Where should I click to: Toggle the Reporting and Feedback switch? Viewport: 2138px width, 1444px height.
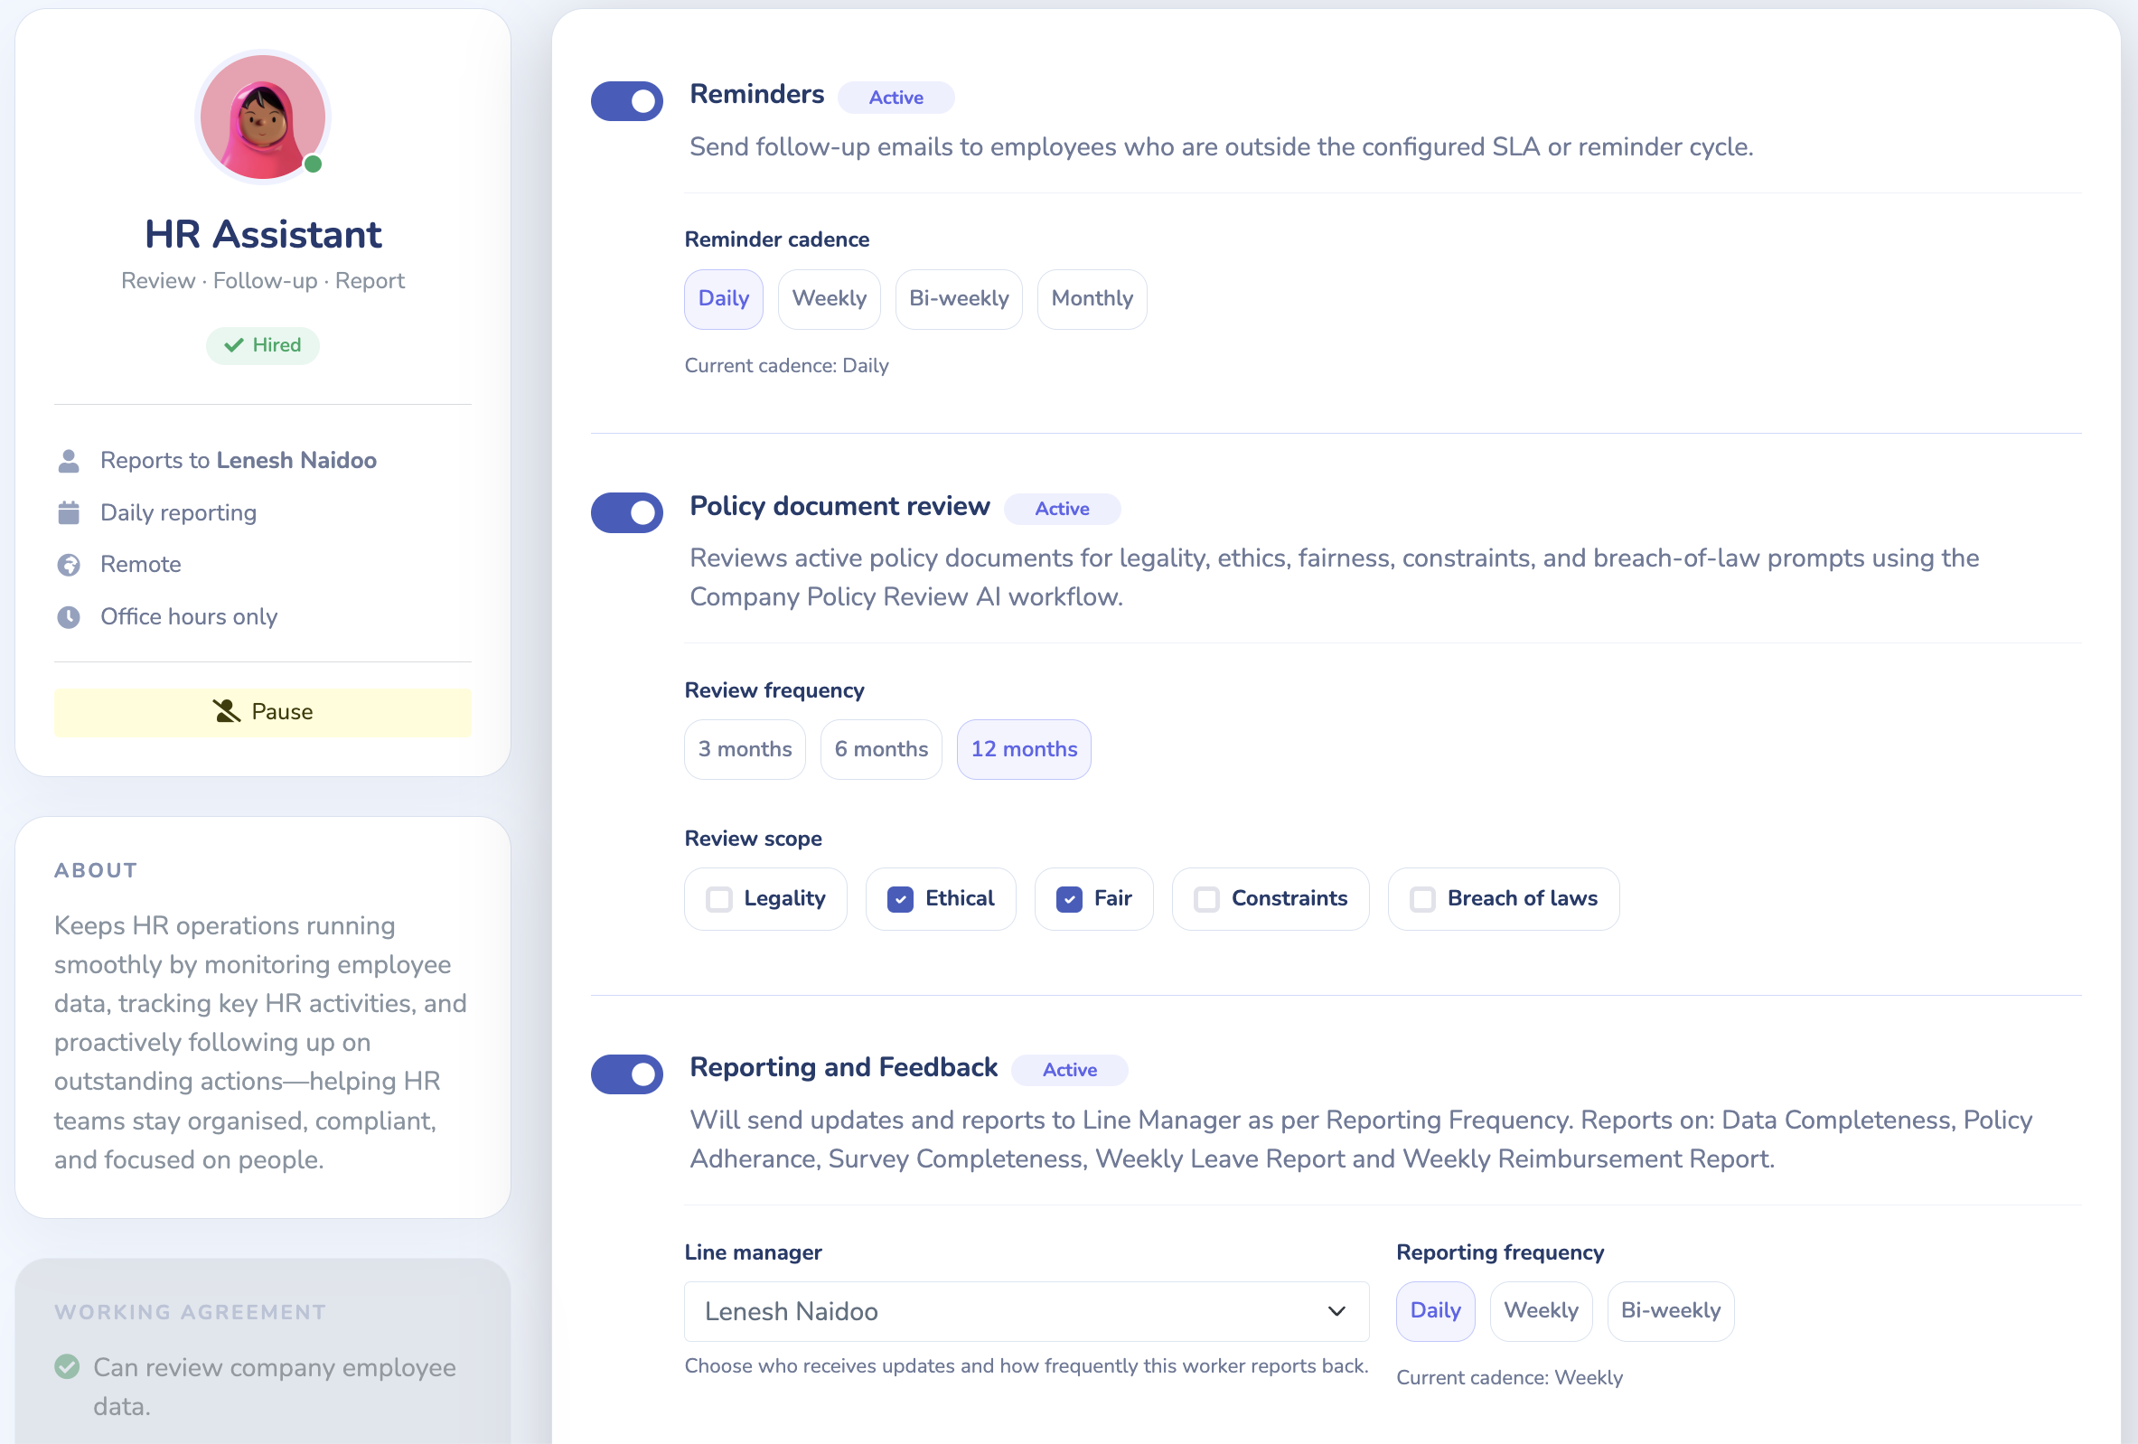pyautogui.click(x=626, y=1074)
